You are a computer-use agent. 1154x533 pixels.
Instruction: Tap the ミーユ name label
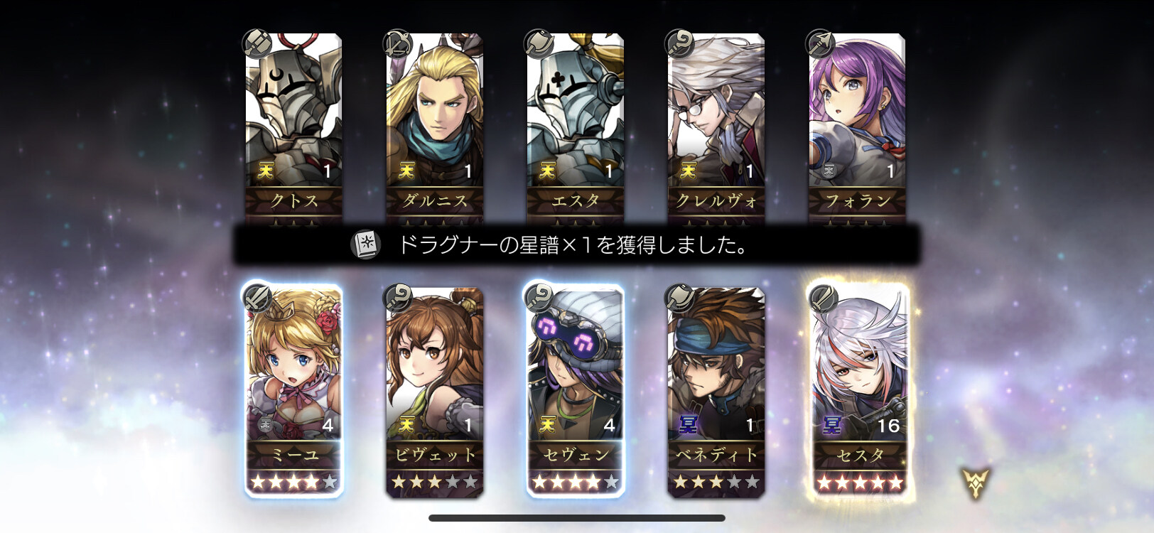coord(293,455)
